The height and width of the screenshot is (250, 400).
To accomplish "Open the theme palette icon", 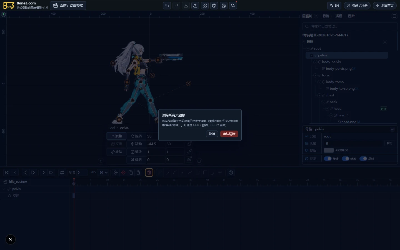I will pos(214,6).
